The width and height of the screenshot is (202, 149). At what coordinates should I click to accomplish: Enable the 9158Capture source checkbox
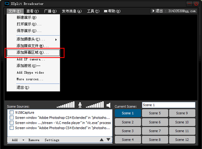[x=12, y=112]
